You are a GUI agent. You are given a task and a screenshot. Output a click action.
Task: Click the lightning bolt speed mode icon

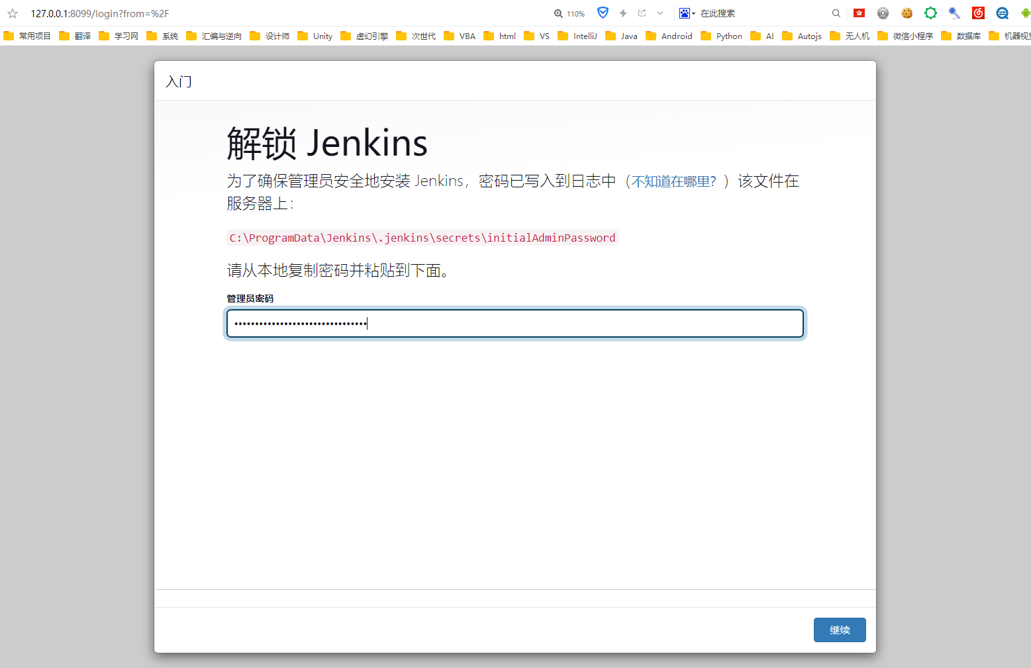click(623, 13)
